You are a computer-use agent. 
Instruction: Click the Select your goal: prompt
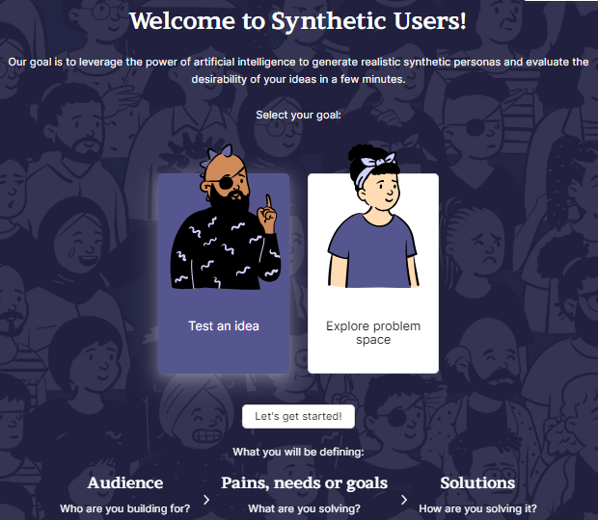coord(298,115)
